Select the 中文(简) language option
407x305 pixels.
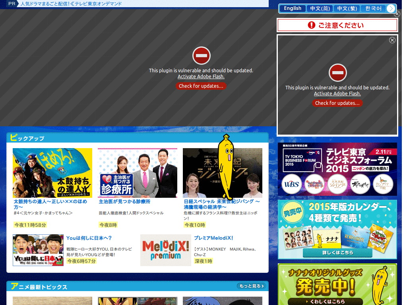pyautogui.click(x=320, y=8)
